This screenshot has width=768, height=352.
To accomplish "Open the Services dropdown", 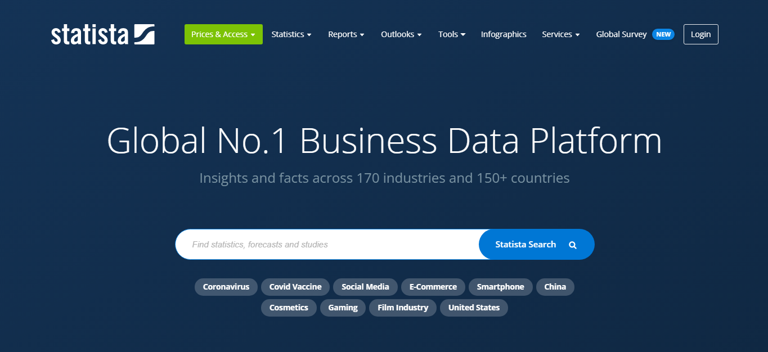I will pyautogui.click(x=561, y=34).
